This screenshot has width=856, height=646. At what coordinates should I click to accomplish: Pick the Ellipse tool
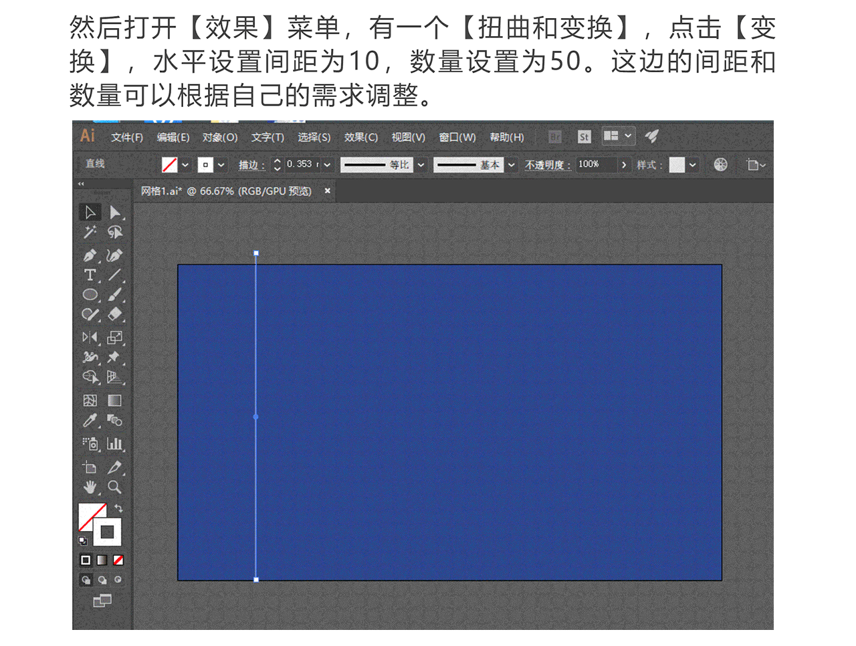point(90,295)
